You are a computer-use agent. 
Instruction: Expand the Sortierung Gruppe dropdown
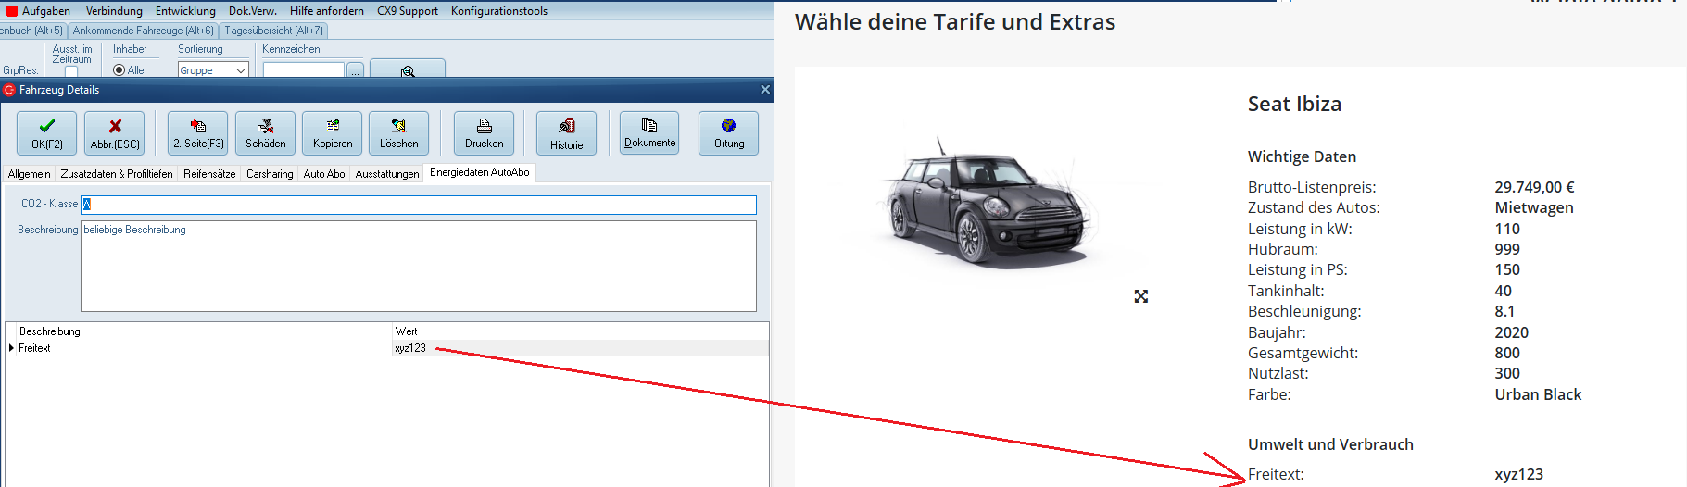pos(240,70)
